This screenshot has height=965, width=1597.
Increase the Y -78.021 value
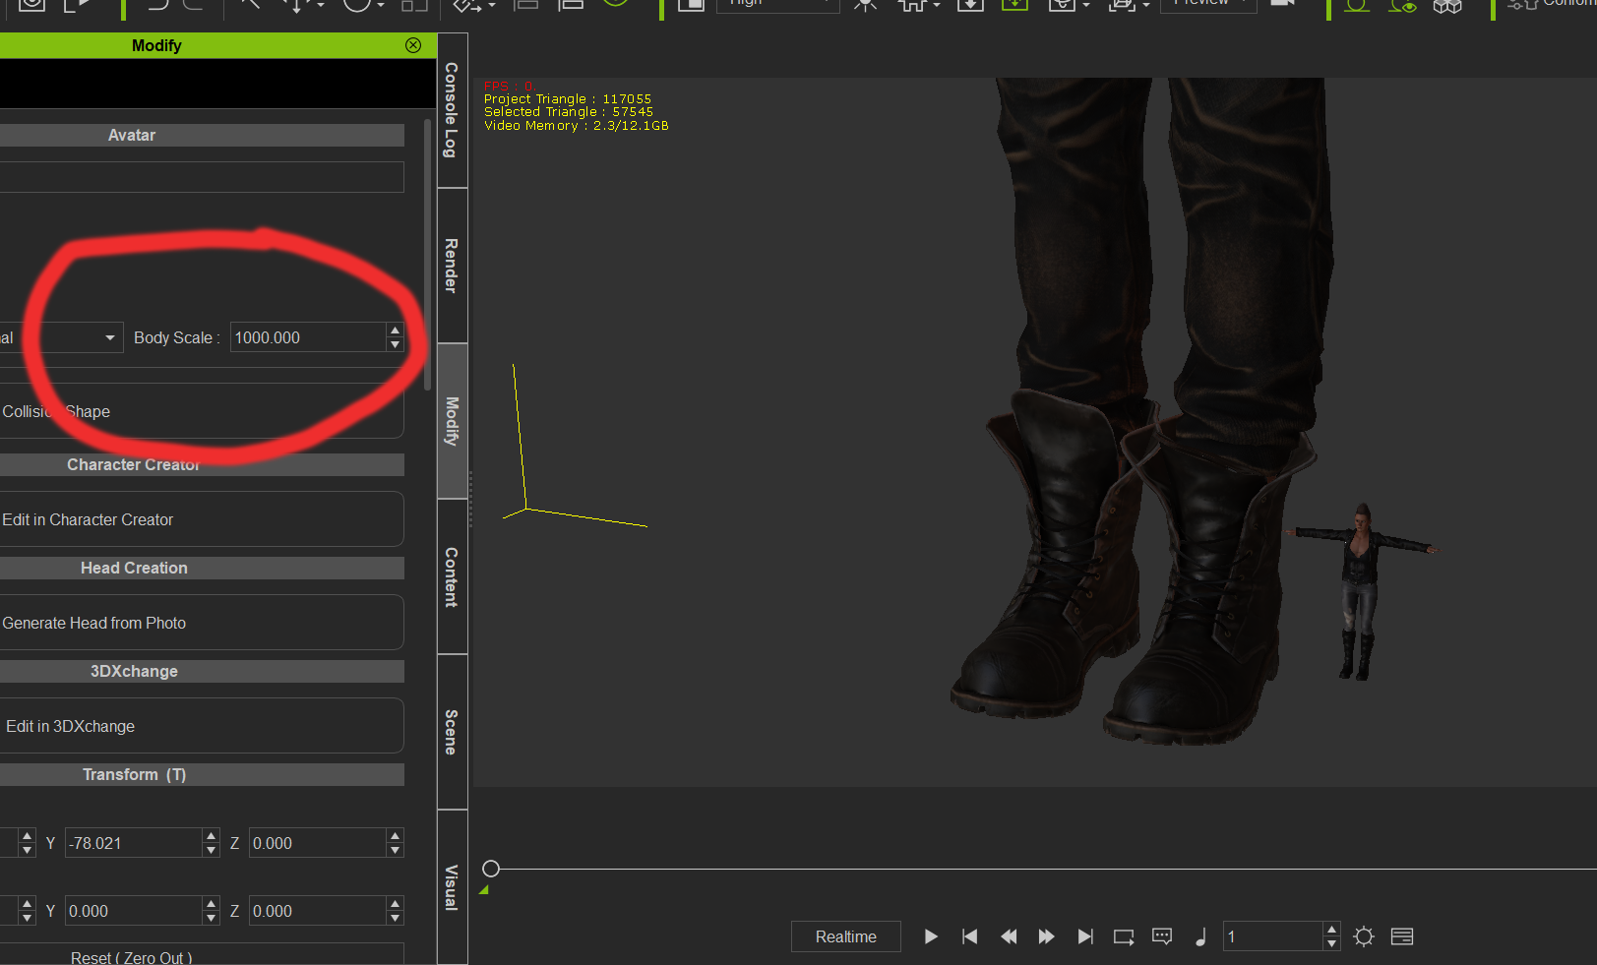pos(211,836)
